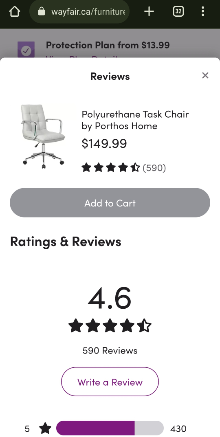Tap the browser home icon
Screen dimensions: 220x437
point(15,11)
